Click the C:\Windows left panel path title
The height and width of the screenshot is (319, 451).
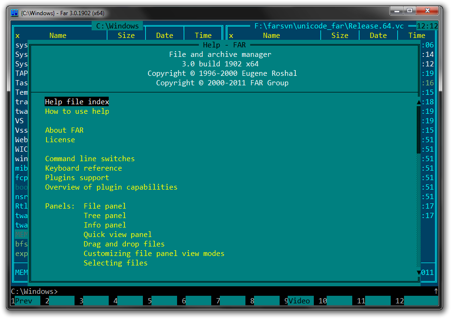pyautogui.click(x=117, y=26)
